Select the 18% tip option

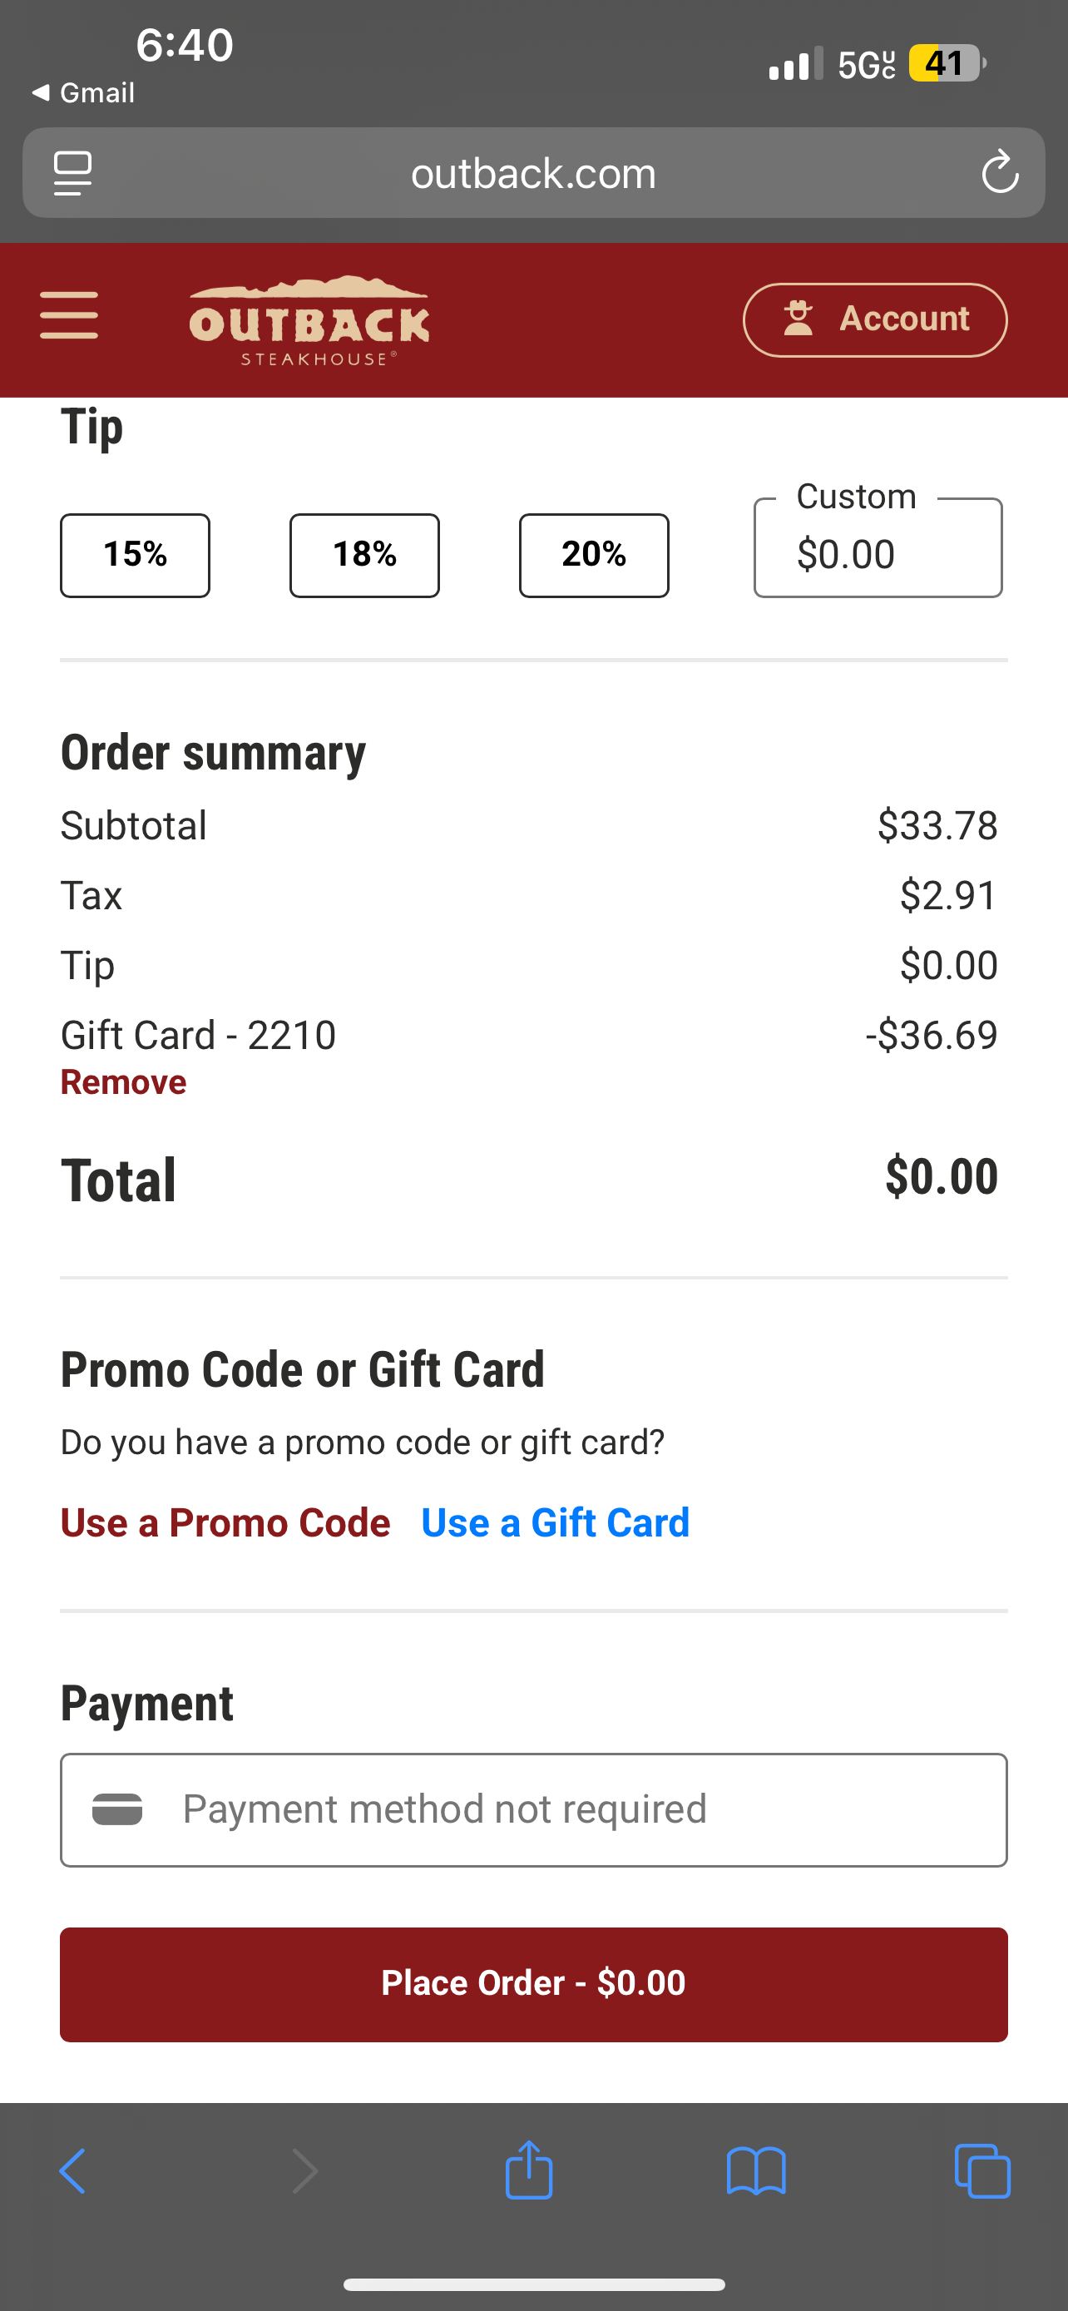[x=365, y=556]
